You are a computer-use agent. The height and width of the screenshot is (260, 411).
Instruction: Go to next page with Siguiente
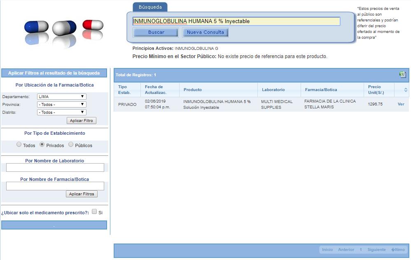(376, 249)
